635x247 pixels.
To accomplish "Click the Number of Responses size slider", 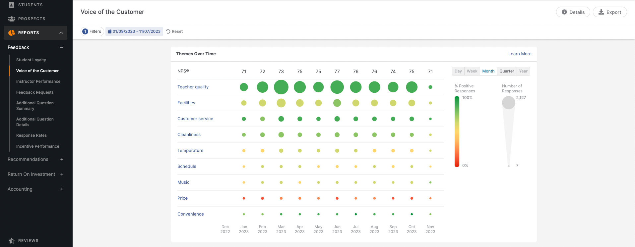I will point(508,103).
